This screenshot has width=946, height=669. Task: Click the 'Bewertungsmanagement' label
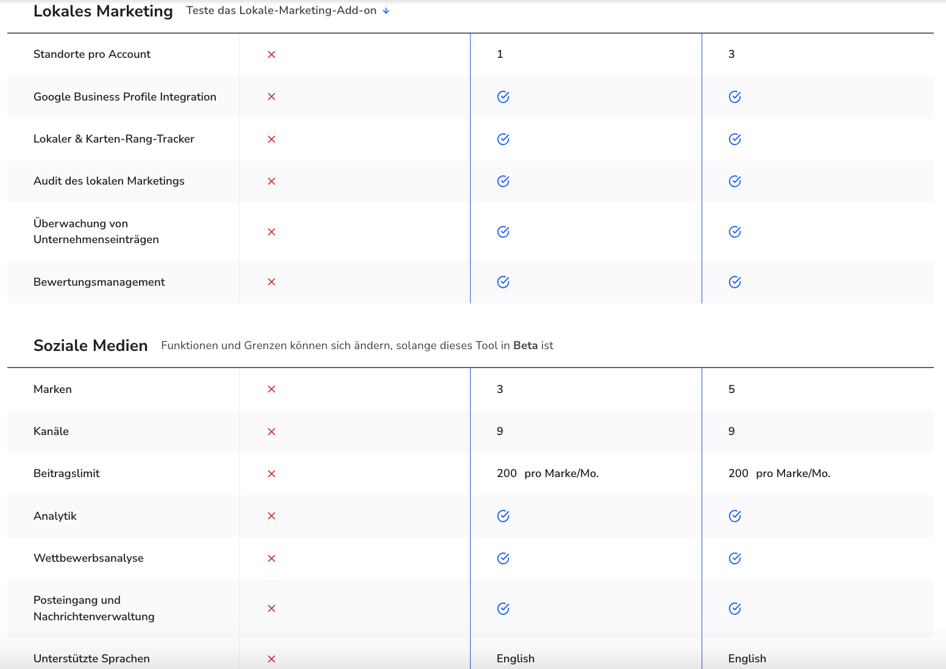[x=99, y=282]
